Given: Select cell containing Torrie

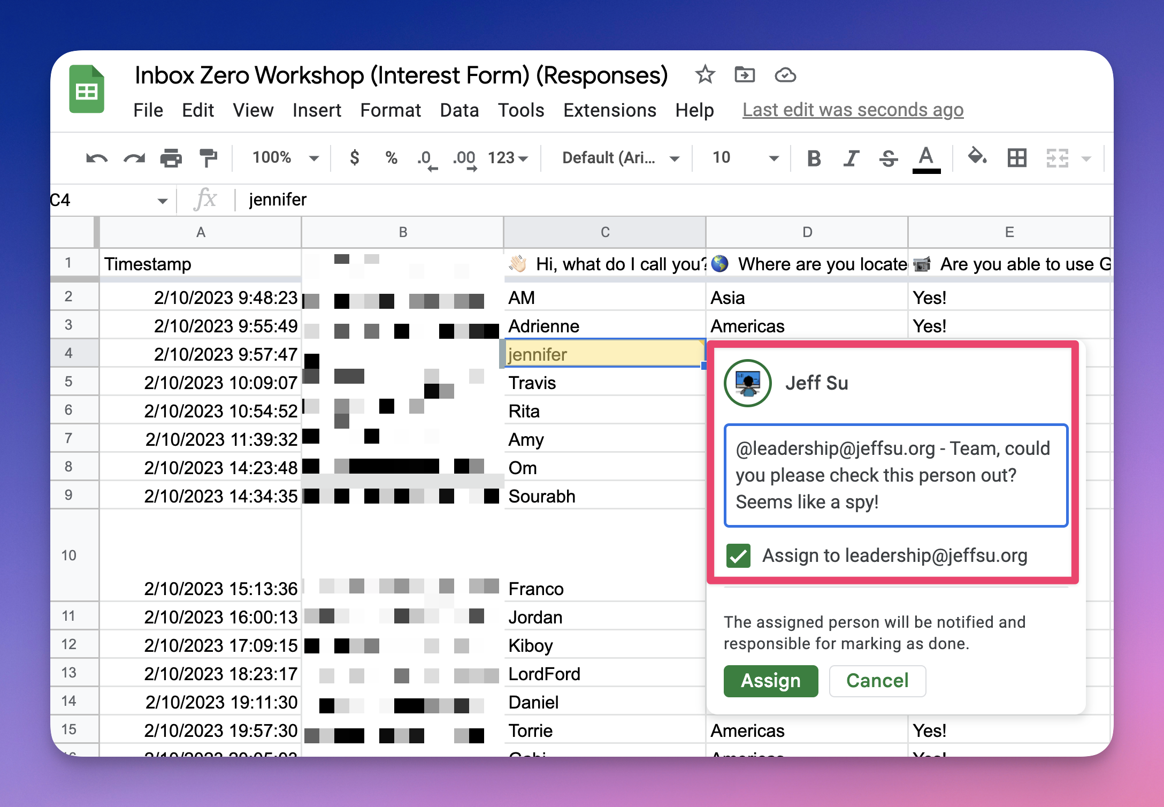Looking at the screenshot, I should coord(605,730).
